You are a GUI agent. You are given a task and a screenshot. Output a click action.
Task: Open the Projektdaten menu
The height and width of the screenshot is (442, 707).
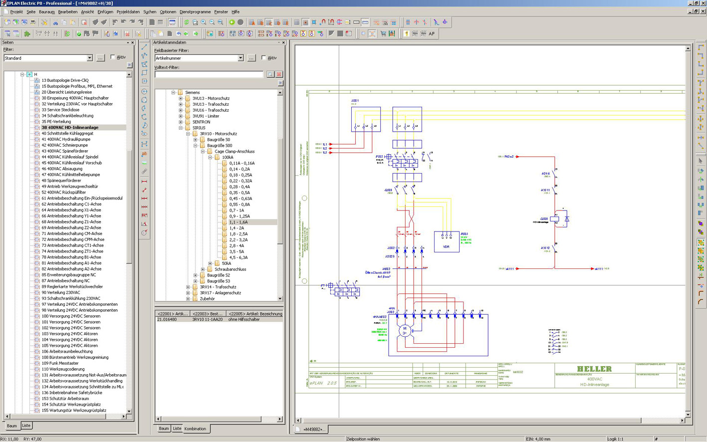[x=128, y=11]
